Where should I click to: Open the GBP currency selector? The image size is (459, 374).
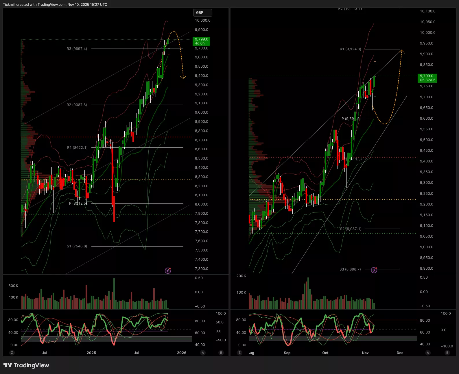pyautogui.click(x=202, y=13)
